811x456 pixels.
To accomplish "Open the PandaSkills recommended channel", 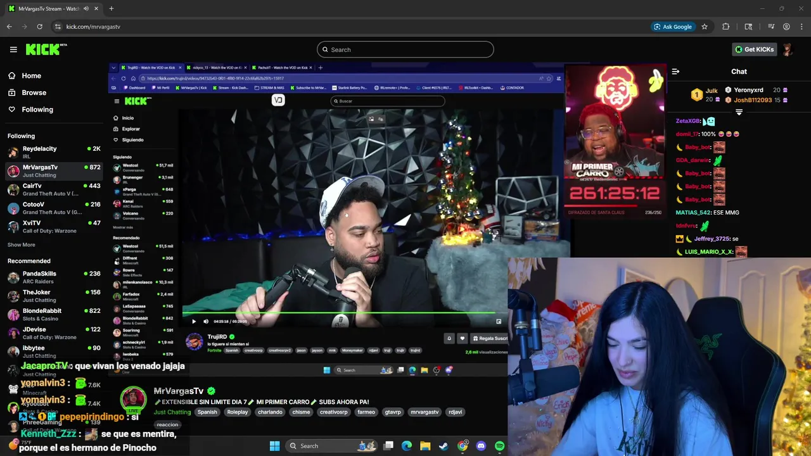I will (x=54, y=277).
